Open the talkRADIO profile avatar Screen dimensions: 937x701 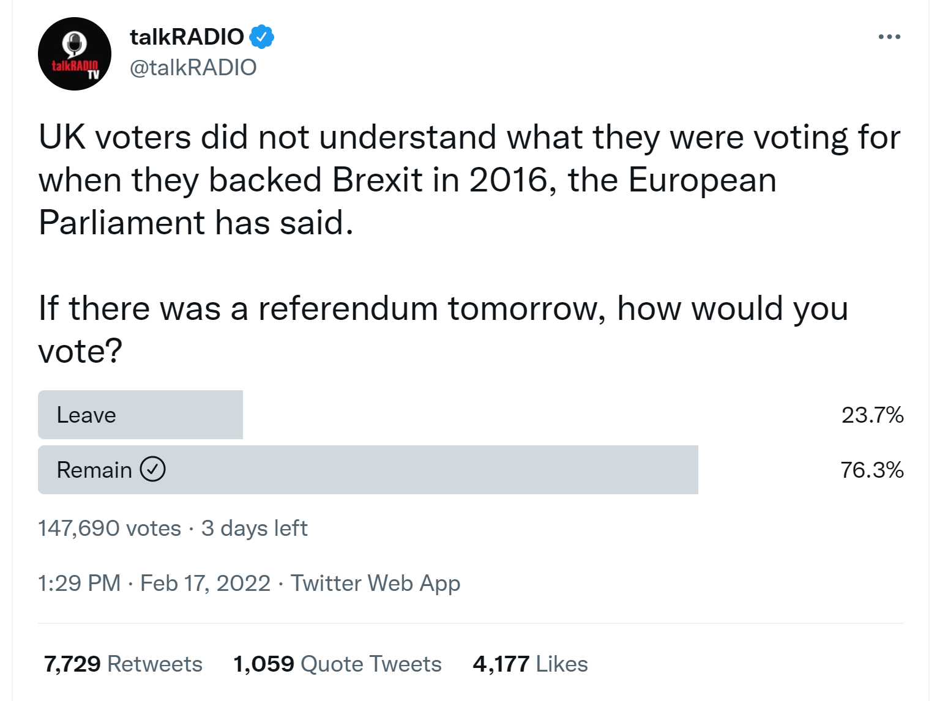click(x=75, y=54)
